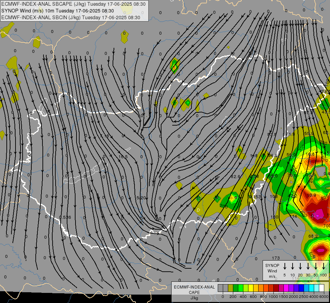Click the '59.0' value on the map
The height and width of the screenshot is (303, 330).
point(273,176)
